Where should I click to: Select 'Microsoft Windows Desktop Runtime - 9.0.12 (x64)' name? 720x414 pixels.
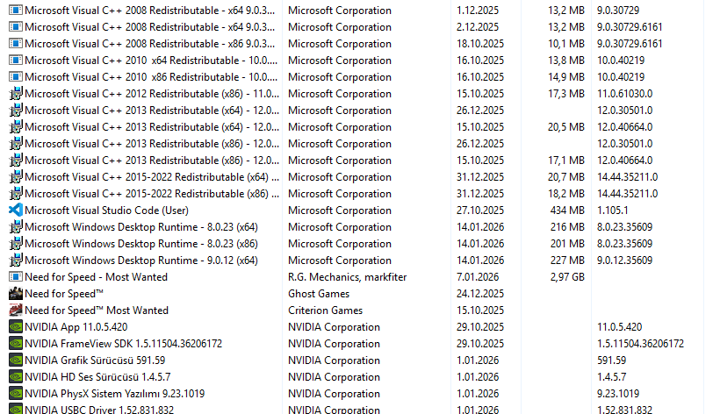[141, 261]
